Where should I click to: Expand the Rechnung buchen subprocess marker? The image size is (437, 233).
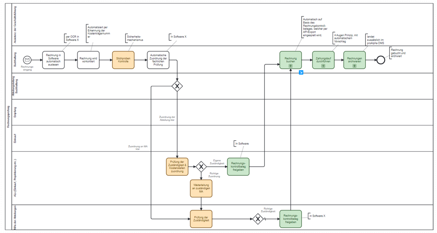[291, 66]
